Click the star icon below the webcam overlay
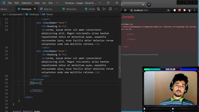This screenshot has height=112, width=199. pos(173,109)
